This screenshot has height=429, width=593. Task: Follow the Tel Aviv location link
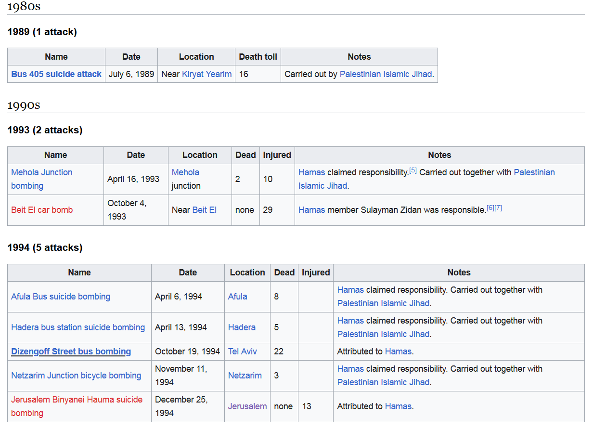click(x=243, y=351)
